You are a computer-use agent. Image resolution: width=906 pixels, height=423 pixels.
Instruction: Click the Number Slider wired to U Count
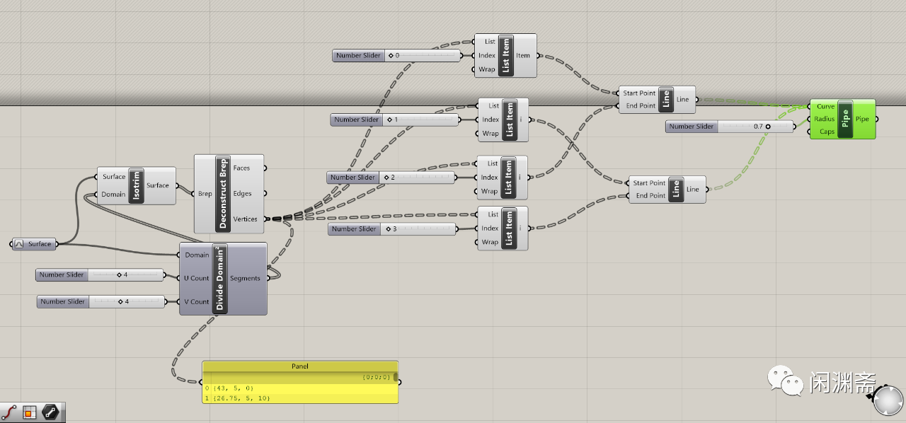click(100, 275)
